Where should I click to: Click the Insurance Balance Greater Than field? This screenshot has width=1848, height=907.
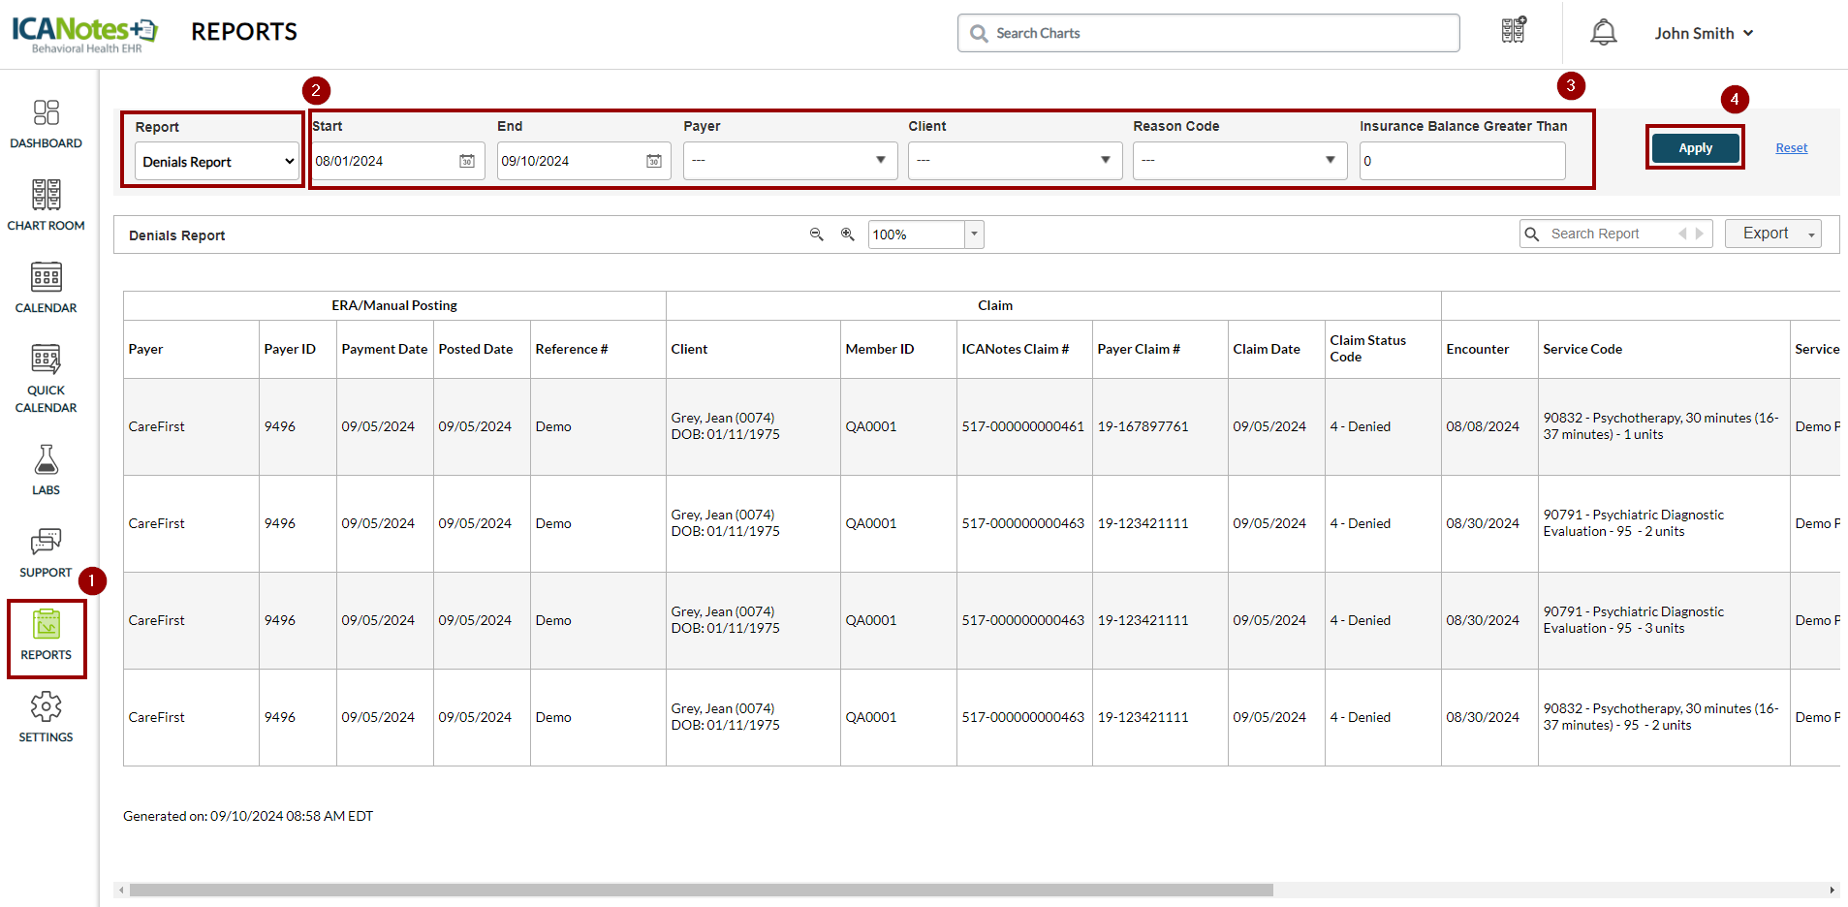click(1461, 161)
